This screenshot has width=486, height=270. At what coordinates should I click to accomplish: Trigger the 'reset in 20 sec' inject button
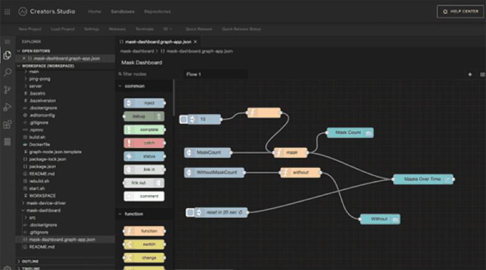coord(191,212)
